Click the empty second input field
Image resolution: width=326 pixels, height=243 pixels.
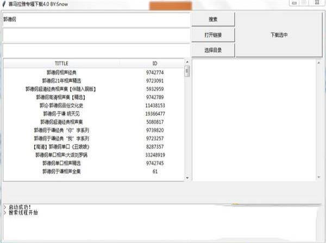pyautogui.click(x=96, y=35)
